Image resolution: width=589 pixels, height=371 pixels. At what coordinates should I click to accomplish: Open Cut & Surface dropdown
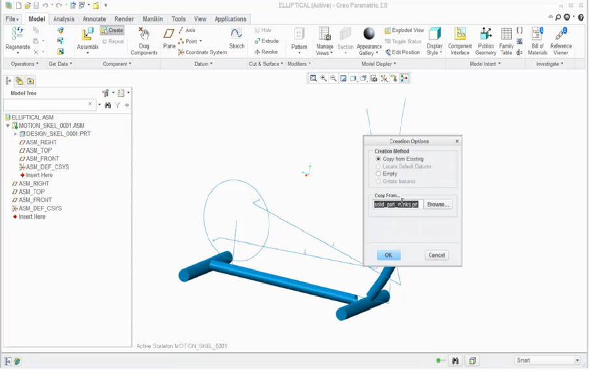[x=266, y=64]
